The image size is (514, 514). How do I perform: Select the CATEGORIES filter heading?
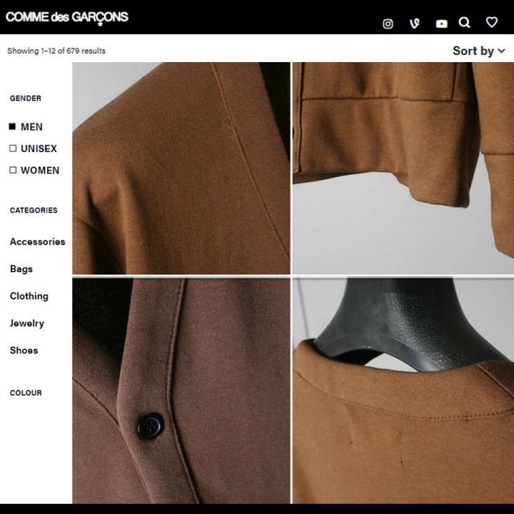[34, 211]
